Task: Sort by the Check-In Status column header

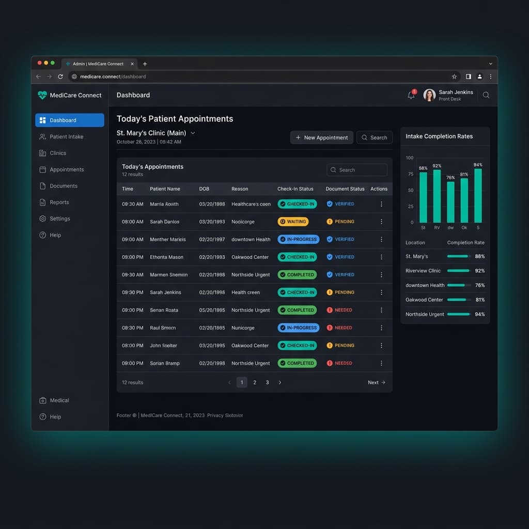Action: tap(295, 189)
